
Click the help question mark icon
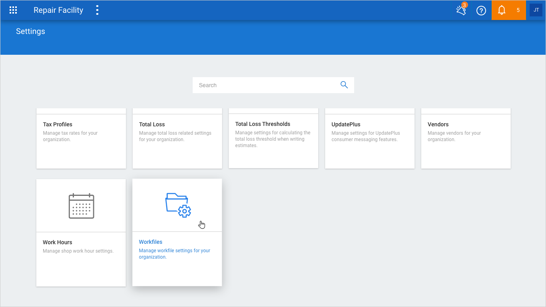pos(481,11)
